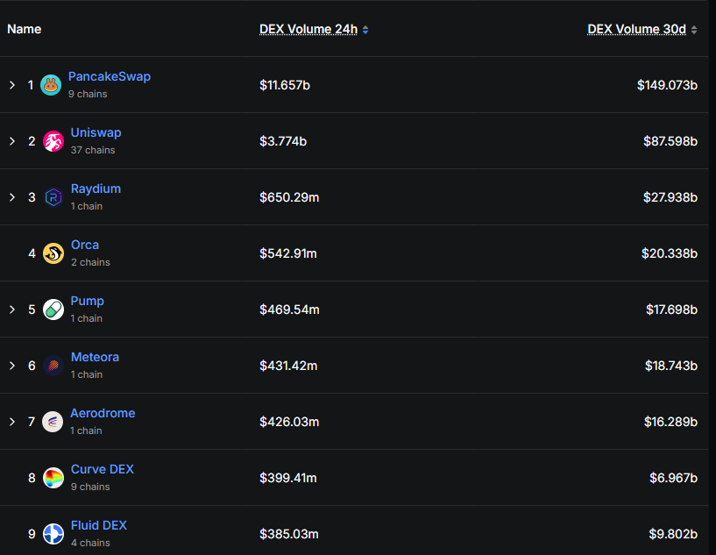716x555 pixels.
Task: Select the $3.774b 24h volume value
Action: 283,141
